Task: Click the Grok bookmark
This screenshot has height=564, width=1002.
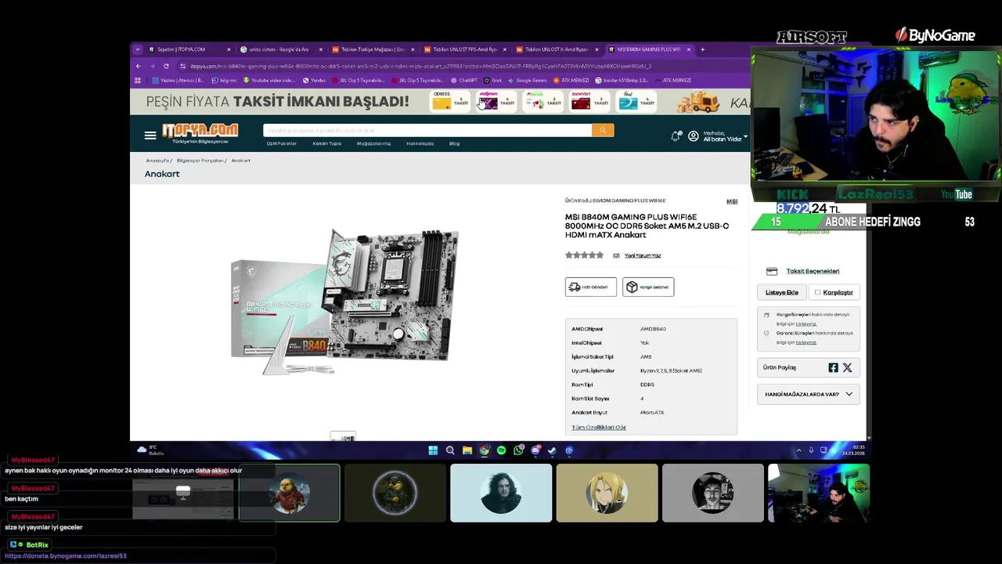Action: pos(492,80)
